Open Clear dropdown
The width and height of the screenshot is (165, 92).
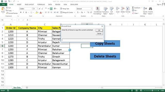tap(135, 13)
